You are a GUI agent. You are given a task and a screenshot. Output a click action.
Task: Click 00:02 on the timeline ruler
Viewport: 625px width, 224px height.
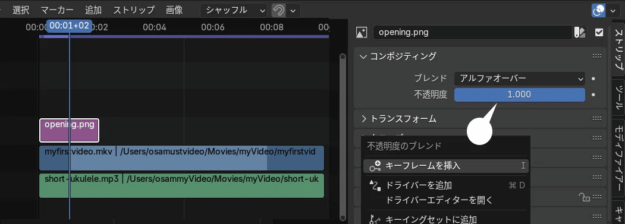pos(100,27)
